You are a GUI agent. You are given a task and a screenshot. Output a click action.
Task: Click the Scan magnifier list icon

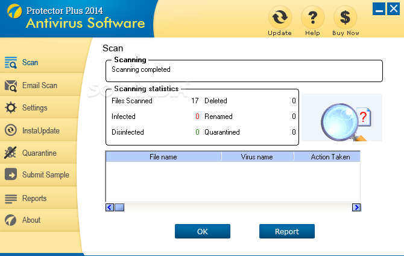click(x=11, y=62)
